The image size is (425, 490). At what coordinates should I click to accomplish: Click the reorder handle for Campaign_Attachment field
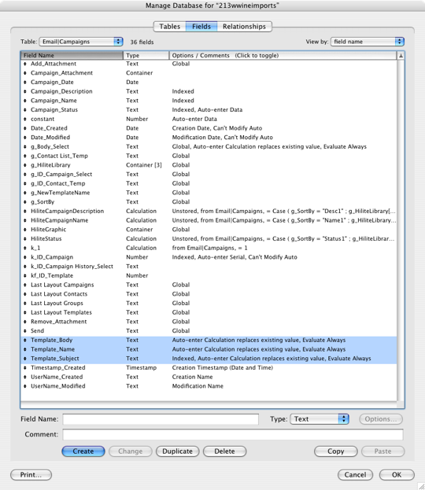pyautogui.click(x=25, y=73)
